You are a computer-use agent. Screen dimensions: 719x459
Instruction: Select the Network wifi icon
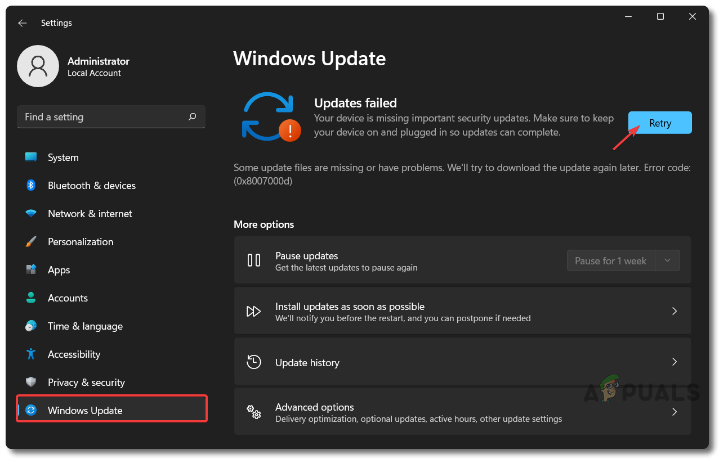click(x=31, y=214)
